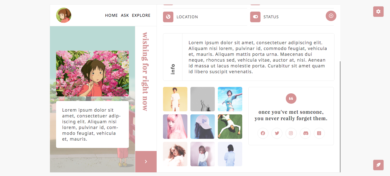Click the round avatar in header

64,15
